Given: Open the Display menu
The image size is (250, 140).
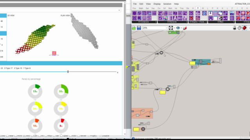Looking at the screenshot, I should [157, 4].
